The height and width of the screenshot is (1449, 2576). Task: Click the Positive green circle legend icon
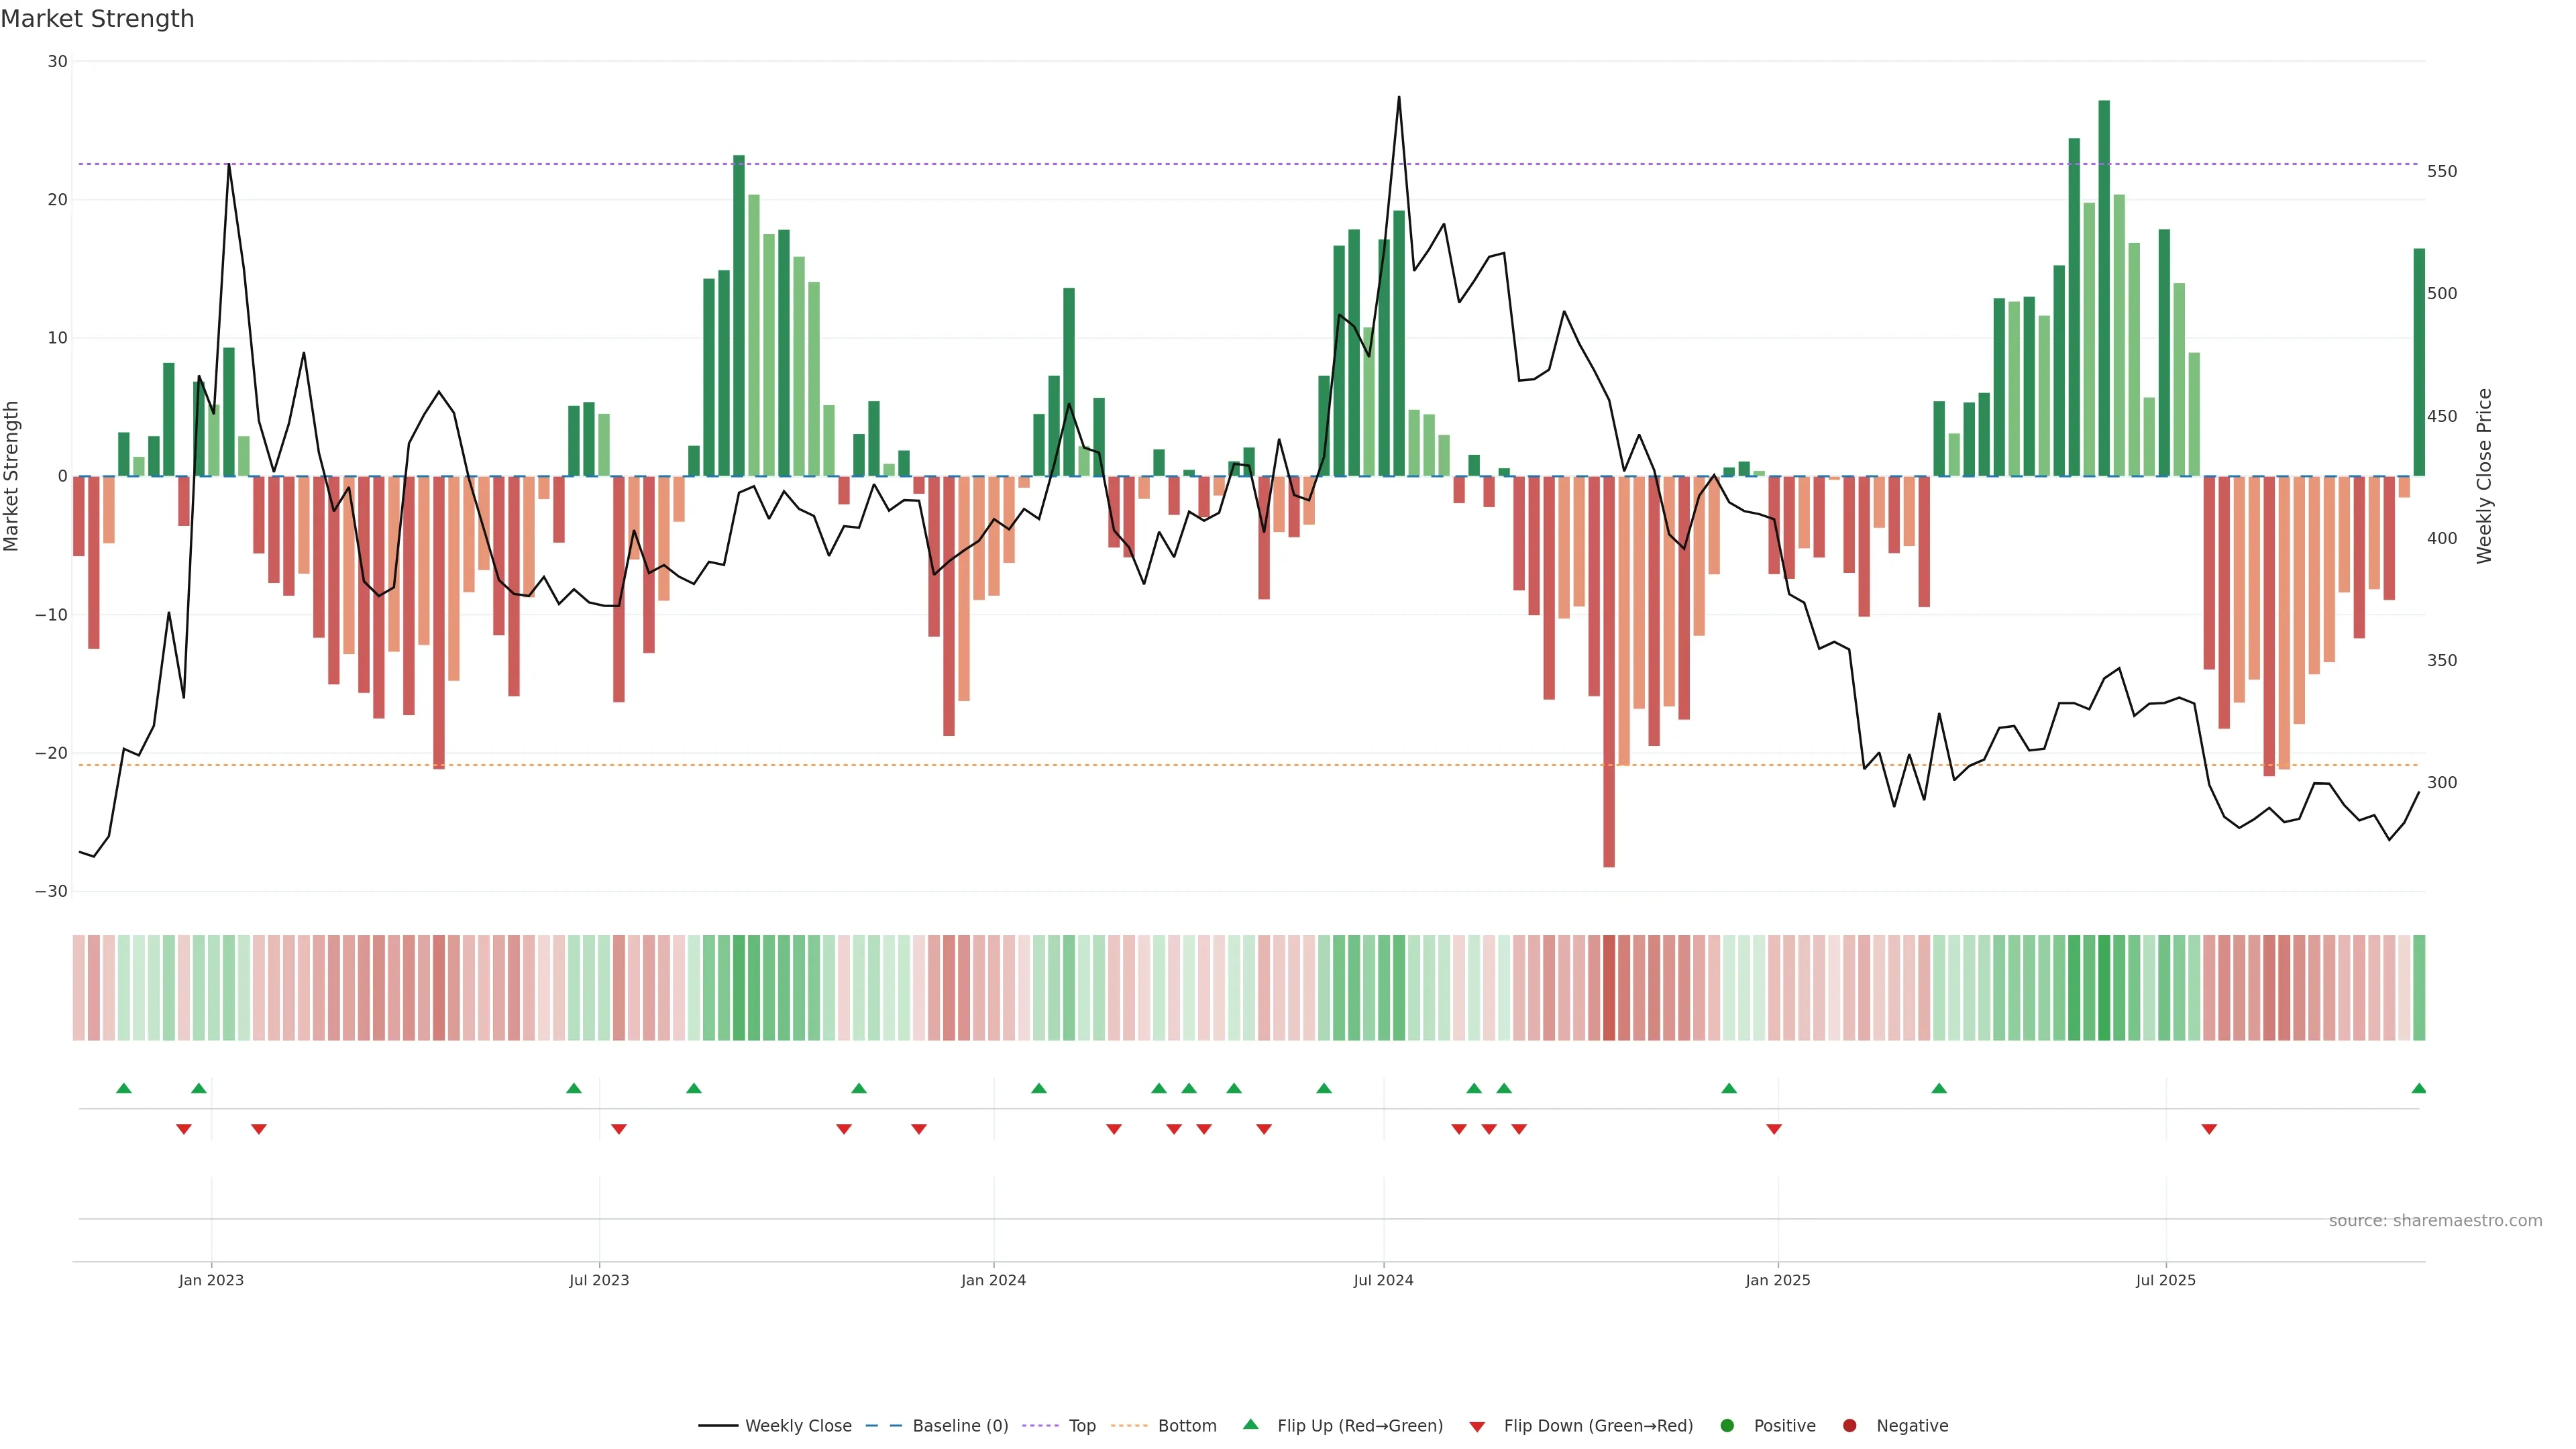(x=1727, y=1426)
